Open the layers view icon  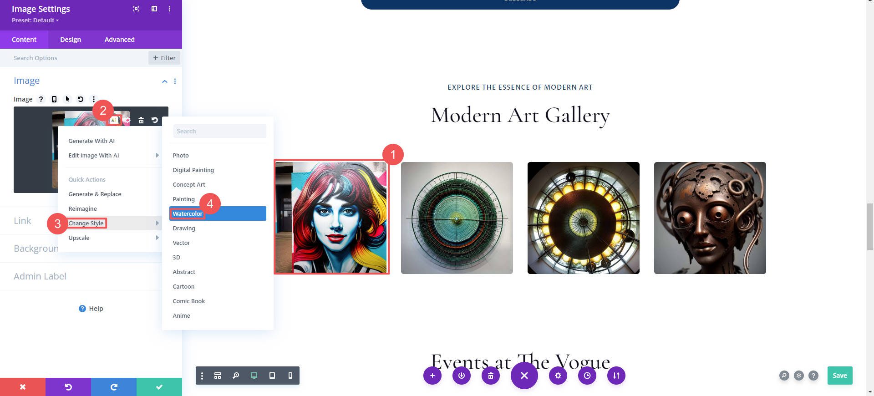coord(798,376)
